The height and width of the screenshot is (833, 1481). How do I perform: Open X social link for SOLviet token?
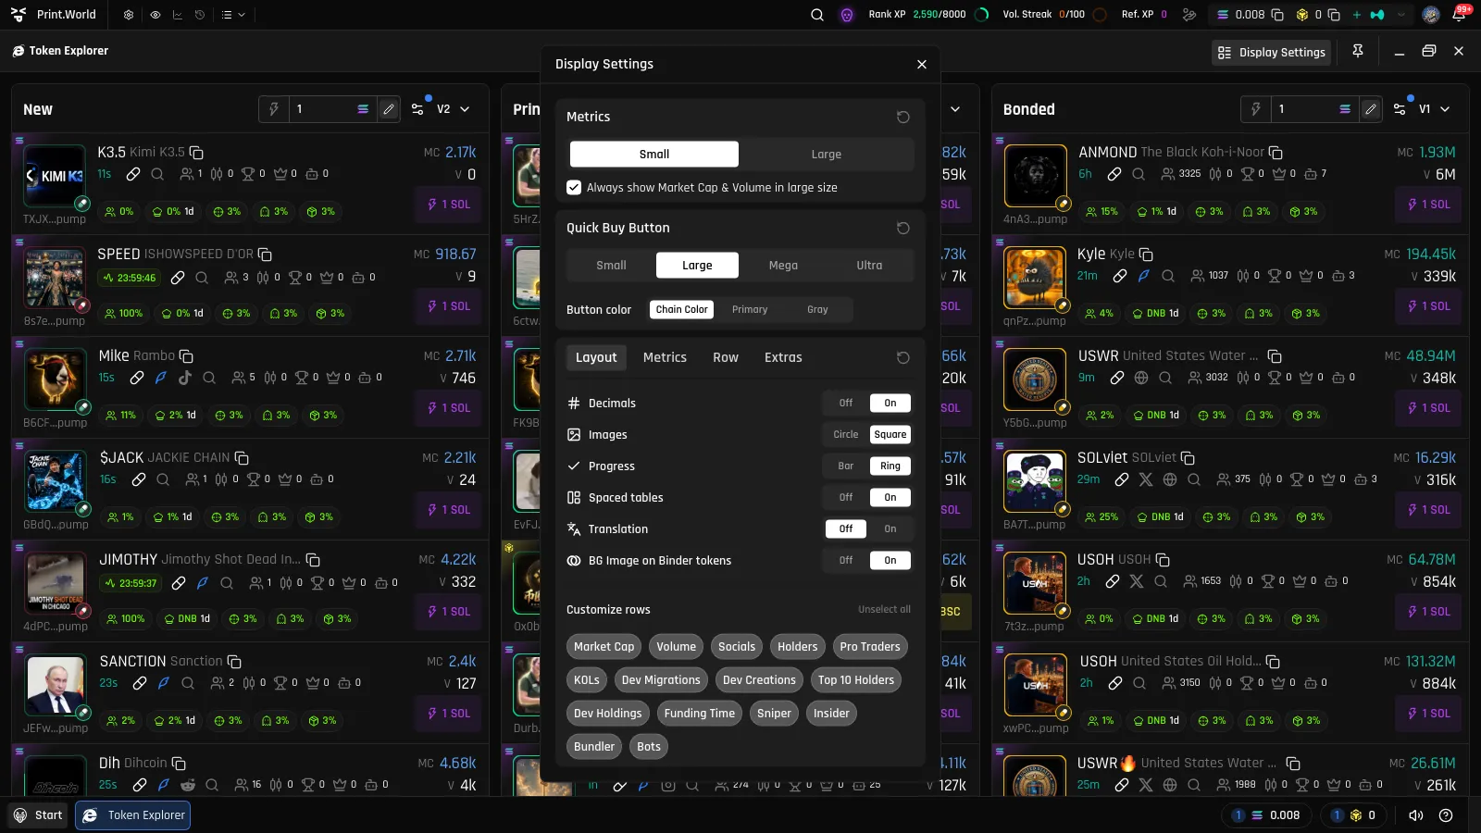point(1146,479)
